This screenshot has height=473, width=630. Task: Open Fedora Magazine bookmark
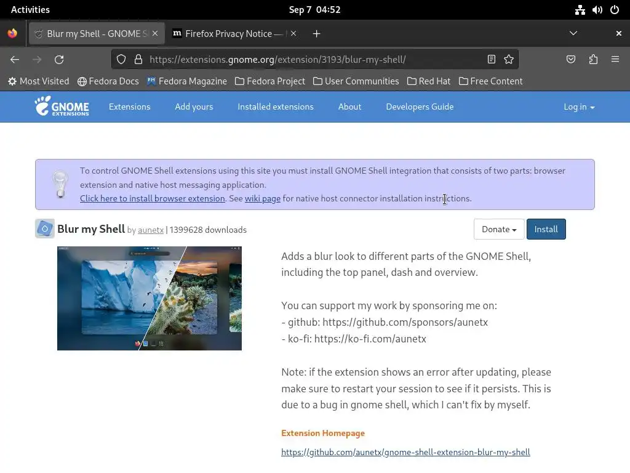coord(187,81)
